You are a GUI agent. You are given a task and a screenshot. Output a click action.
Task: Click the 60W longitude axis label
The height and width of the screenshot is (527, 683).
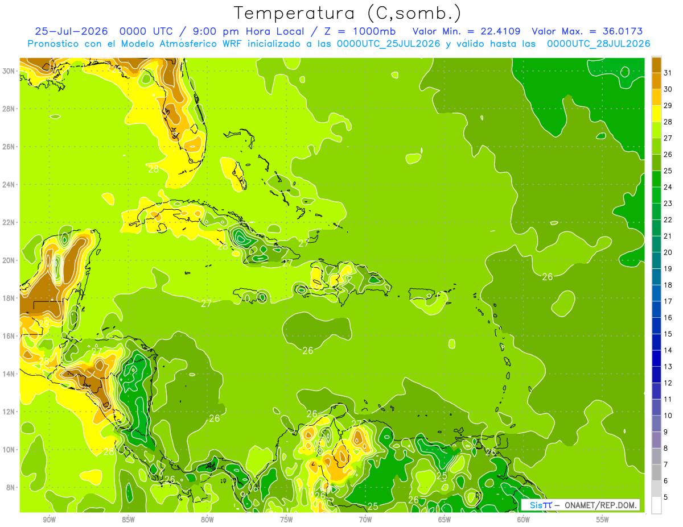coord(524,520)
